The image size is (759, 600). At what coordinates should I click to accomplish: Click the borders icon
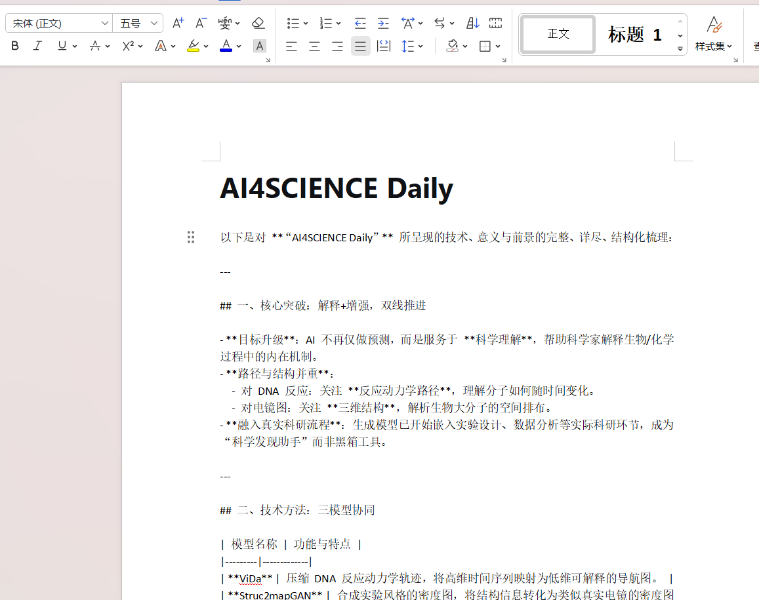[x=485, y=46]
